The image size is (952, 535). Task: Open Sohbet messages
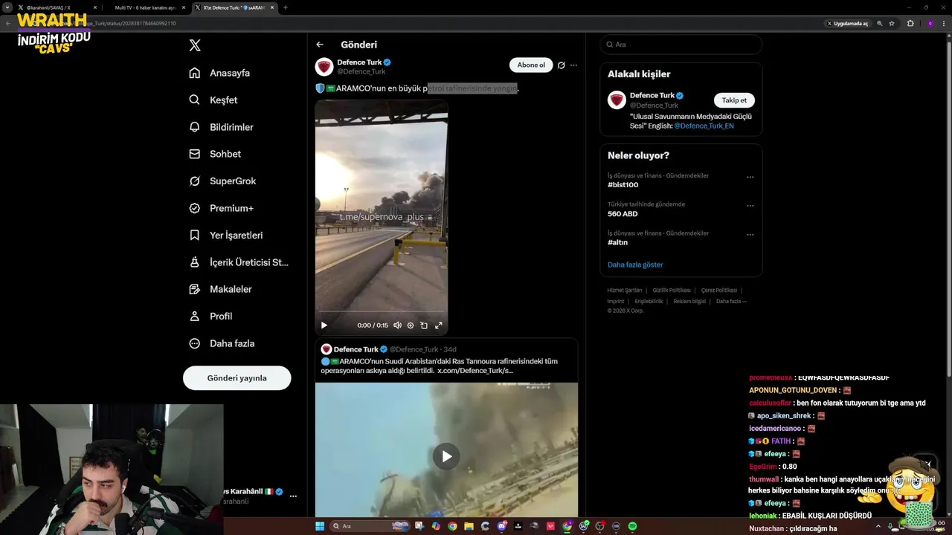coord(215,154)
